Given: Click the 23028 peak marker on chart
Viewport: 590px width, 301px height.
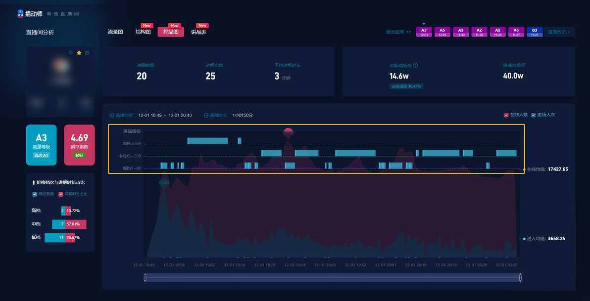Looking at the screenshot, I should pyautogui.click(x=288, y=133).
